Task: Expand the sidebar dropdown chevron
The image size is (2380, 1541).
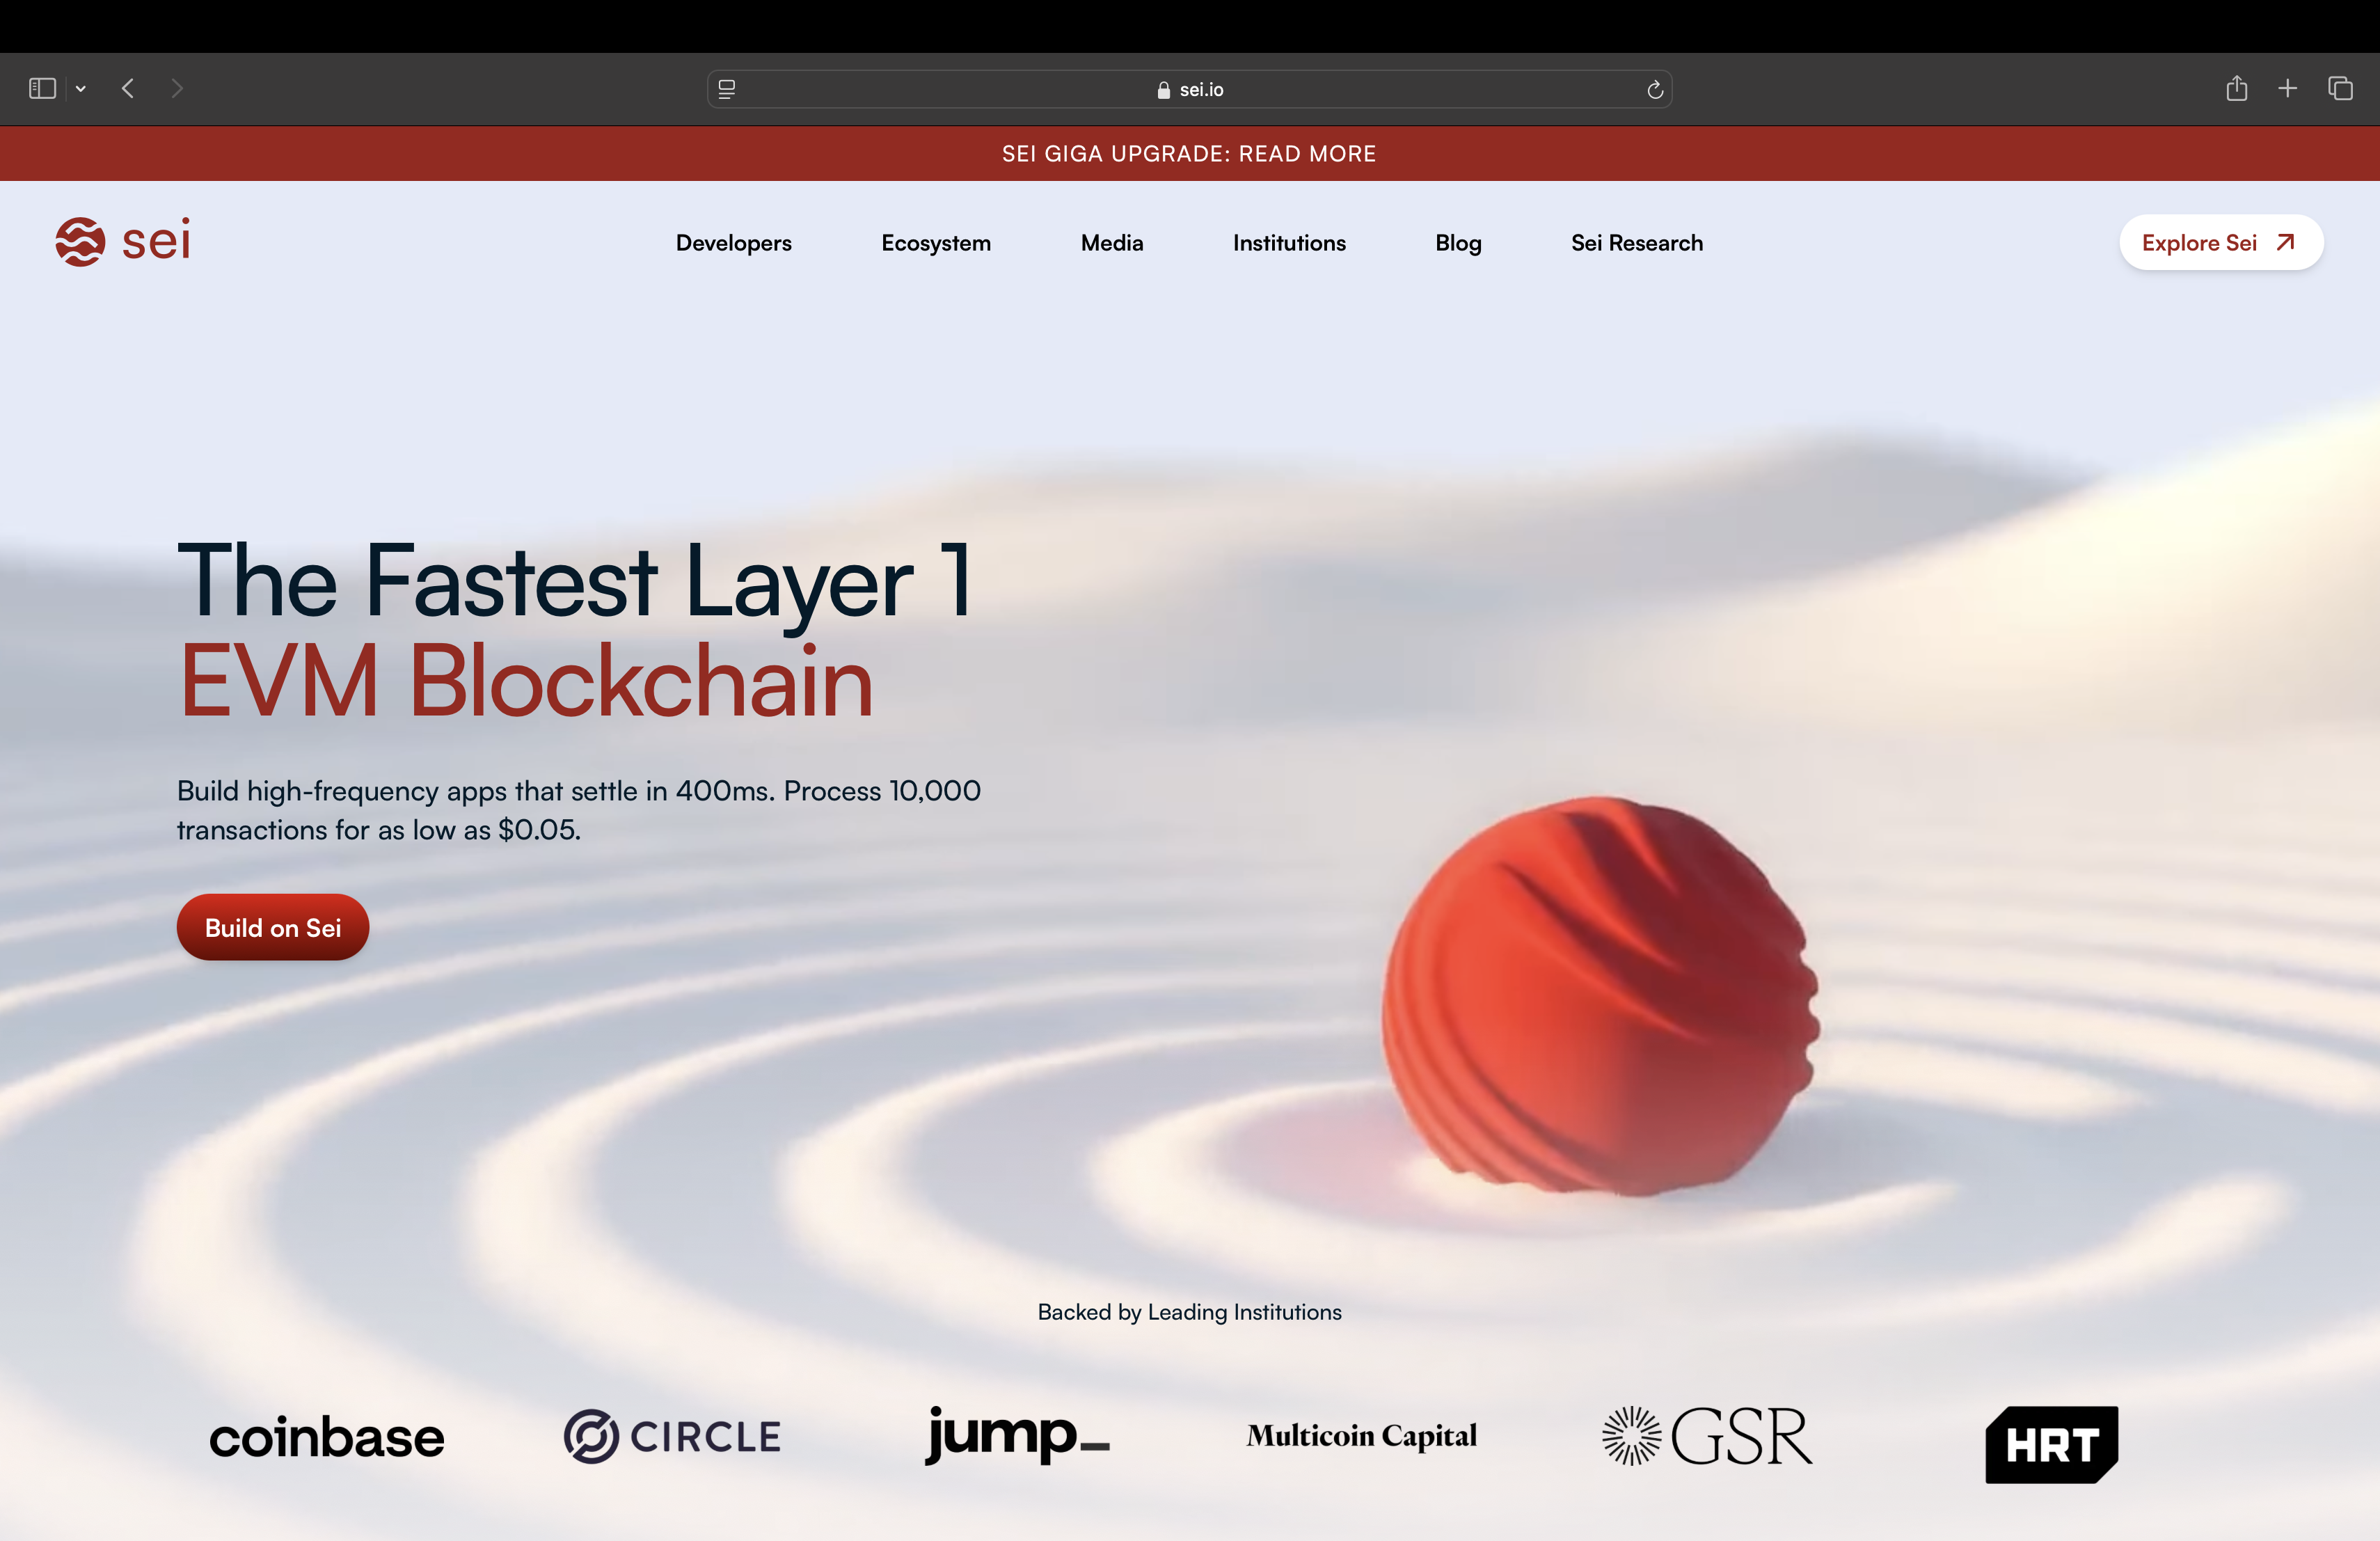Action: coord(81,89)
